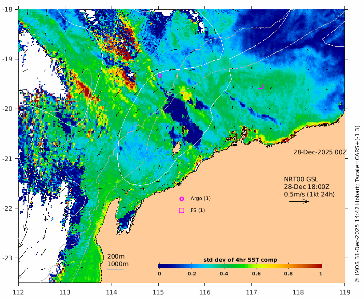Click the latitude axis label '-20'
364x298 pixels.
pos(7,109)
